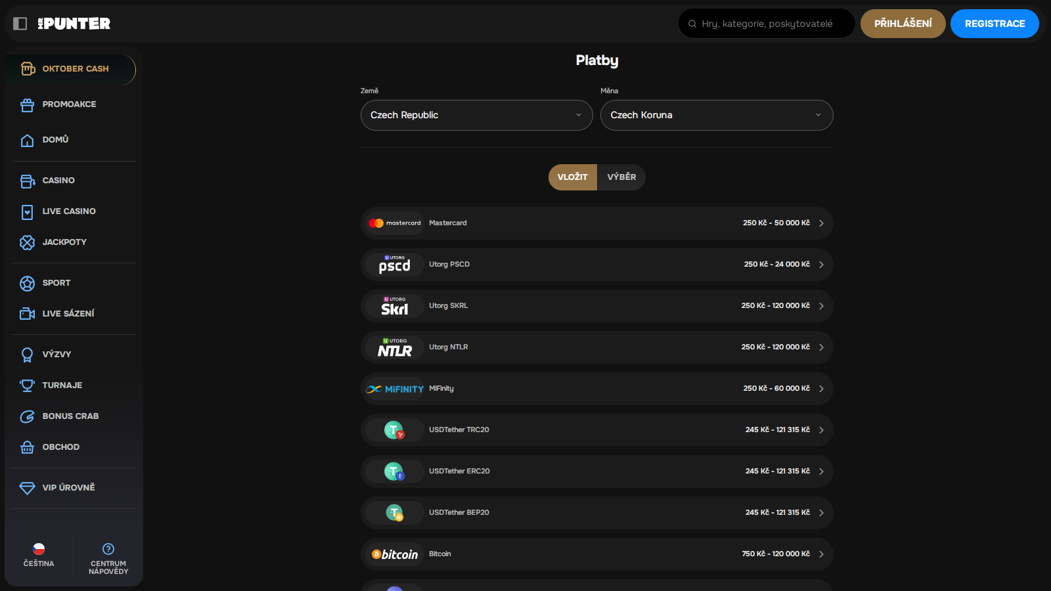Switch to the Výběr withdrawal toggle
This screenshot has height=591, width=1051.
[621, 177]
